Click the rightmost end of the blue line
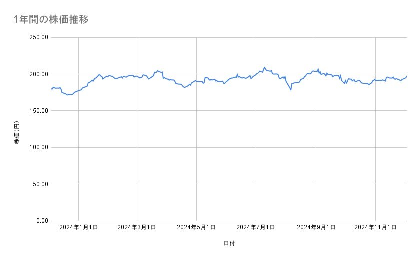 click(x=406, y=76)
